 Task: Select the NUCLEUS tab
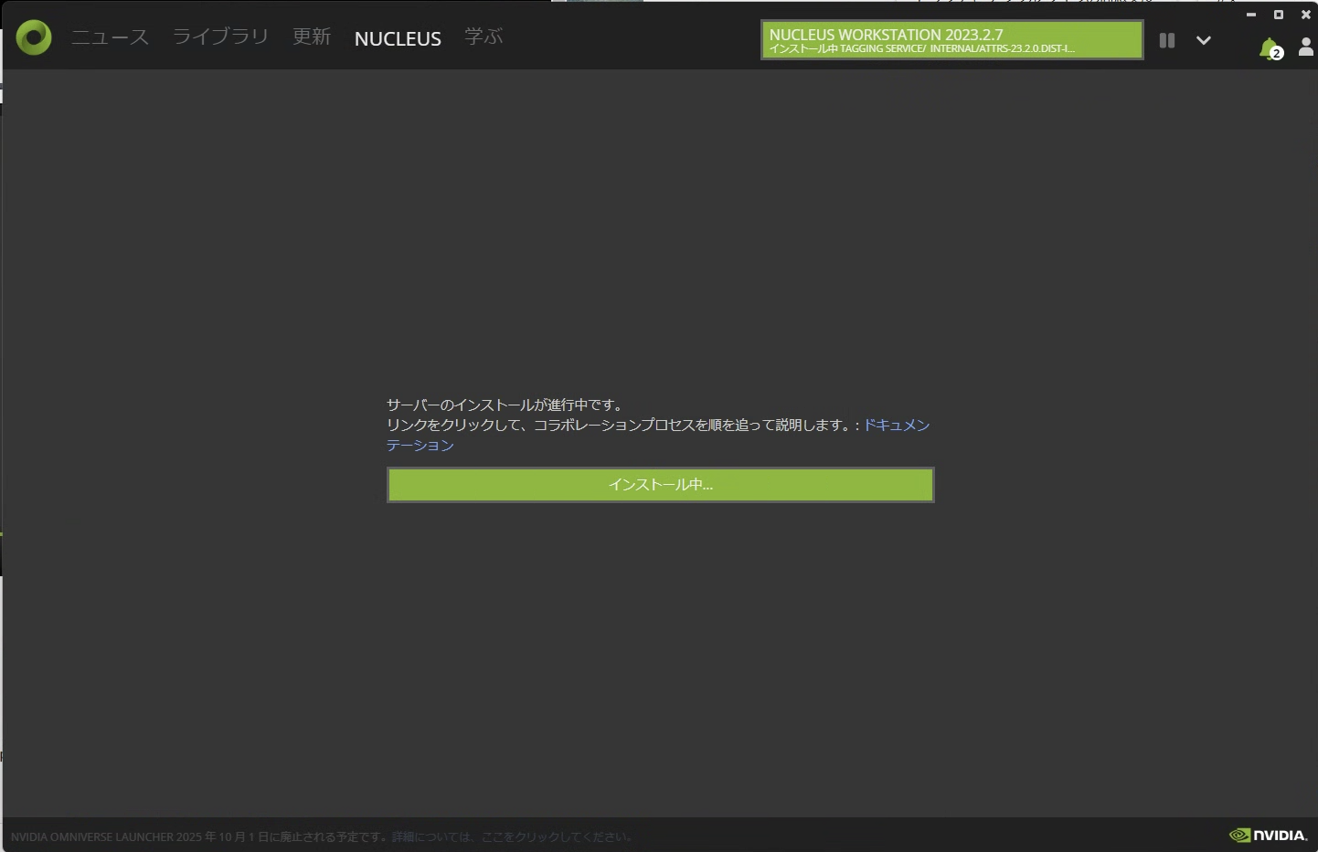tap(398, 38)
